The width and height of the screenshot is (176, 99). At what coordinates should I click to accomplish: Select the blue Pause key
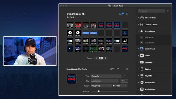coord(94,33)
